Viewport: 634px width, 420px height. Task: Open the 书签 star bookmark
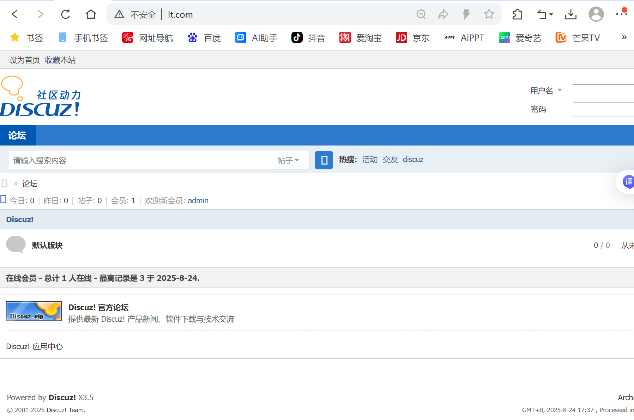[26, 37]
